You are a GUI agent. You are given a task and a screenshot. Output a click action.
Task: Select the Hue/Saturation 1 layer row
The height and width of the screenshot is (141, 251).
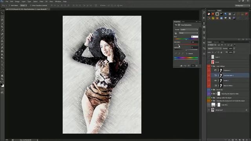(x=230, y=75)
